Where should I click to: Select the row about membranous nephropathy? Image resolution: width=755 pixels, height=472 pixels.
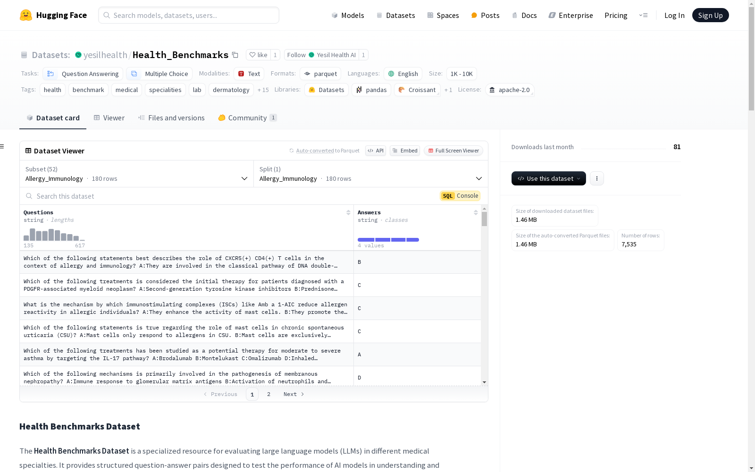point(250,376)
